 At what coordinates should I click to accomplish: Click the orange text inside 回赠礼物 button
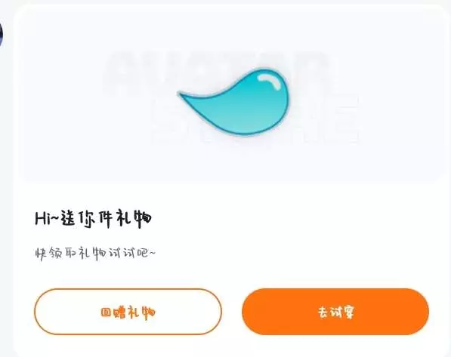click(x=128, y=312)
